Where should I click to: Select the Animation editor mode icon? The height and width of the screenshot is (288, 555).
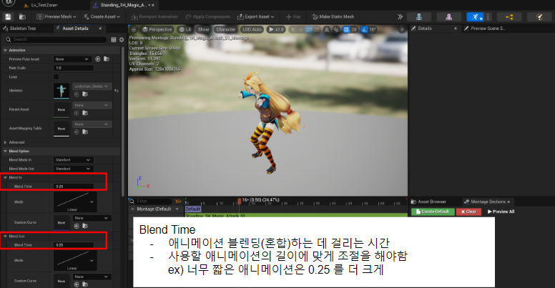476,16
